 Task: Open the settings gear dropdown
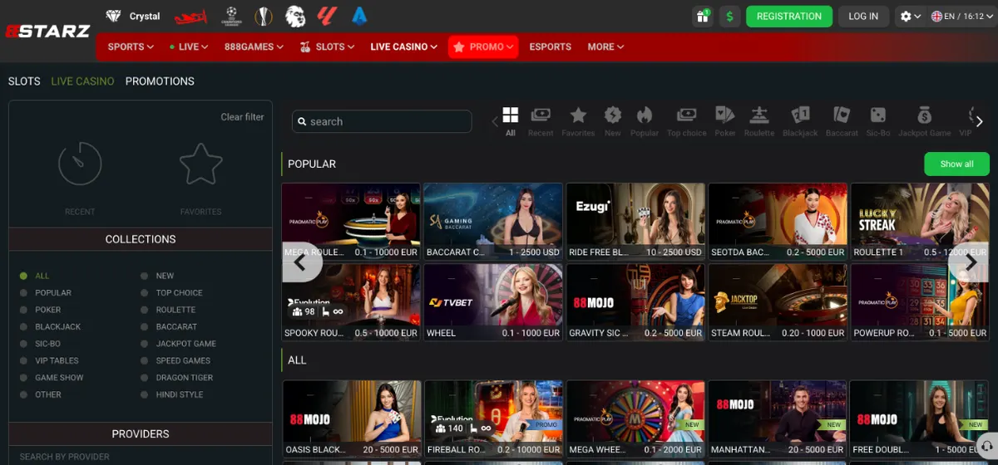pos(911,17)
